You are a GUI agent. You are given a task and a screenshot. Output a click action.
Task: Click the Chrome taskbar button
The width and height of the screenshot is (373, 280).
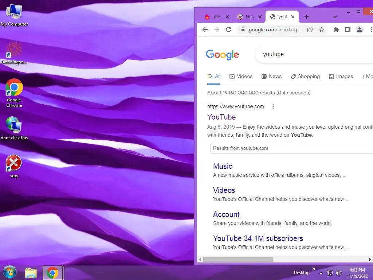click(x=53, y=273)
